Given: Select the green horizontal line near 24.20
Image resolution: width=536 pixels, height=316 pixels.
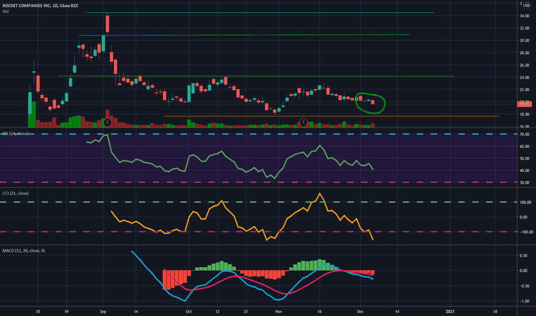Looking at the screenshot, I should click(256, 76).
